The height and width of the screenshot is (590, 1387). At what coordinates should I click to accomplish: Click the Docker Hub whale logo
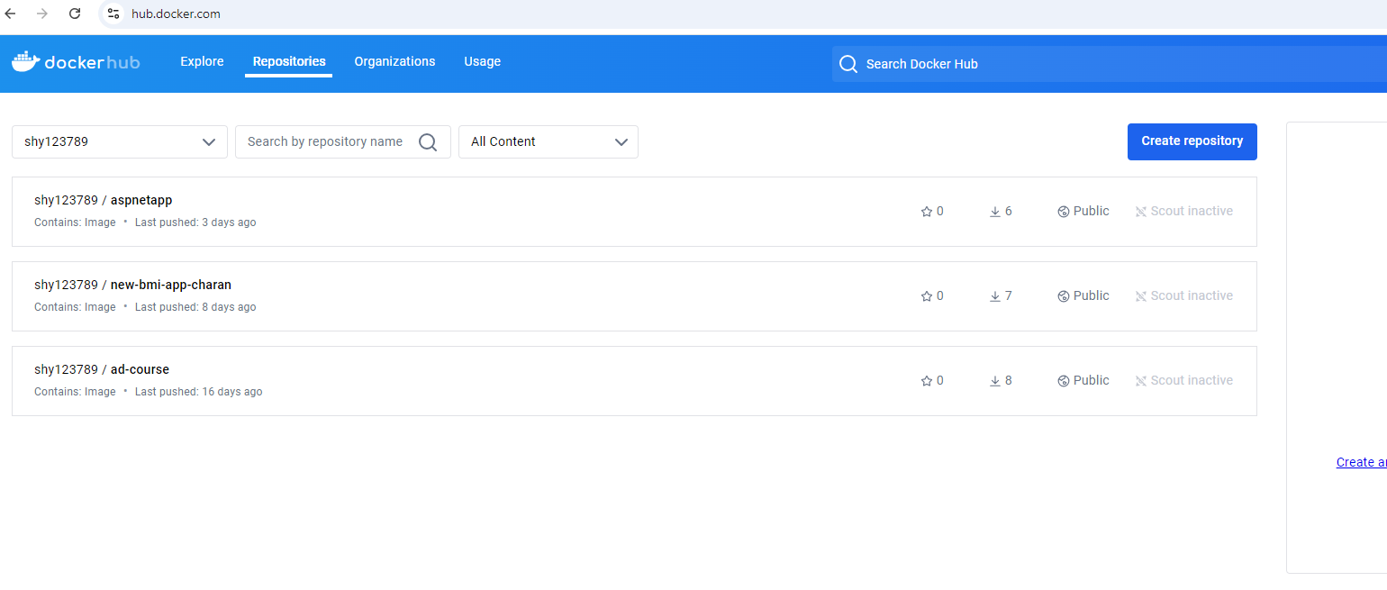pyautogui.click(x=25, y=61)
